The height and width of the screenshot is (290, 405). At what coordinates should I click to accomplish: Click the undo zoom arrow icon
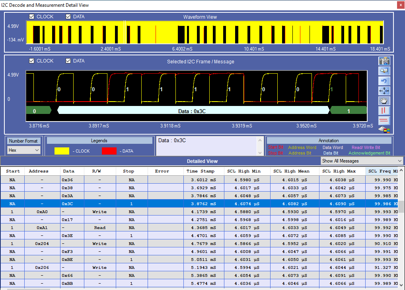pyautogui.click(x=384, y=81)
